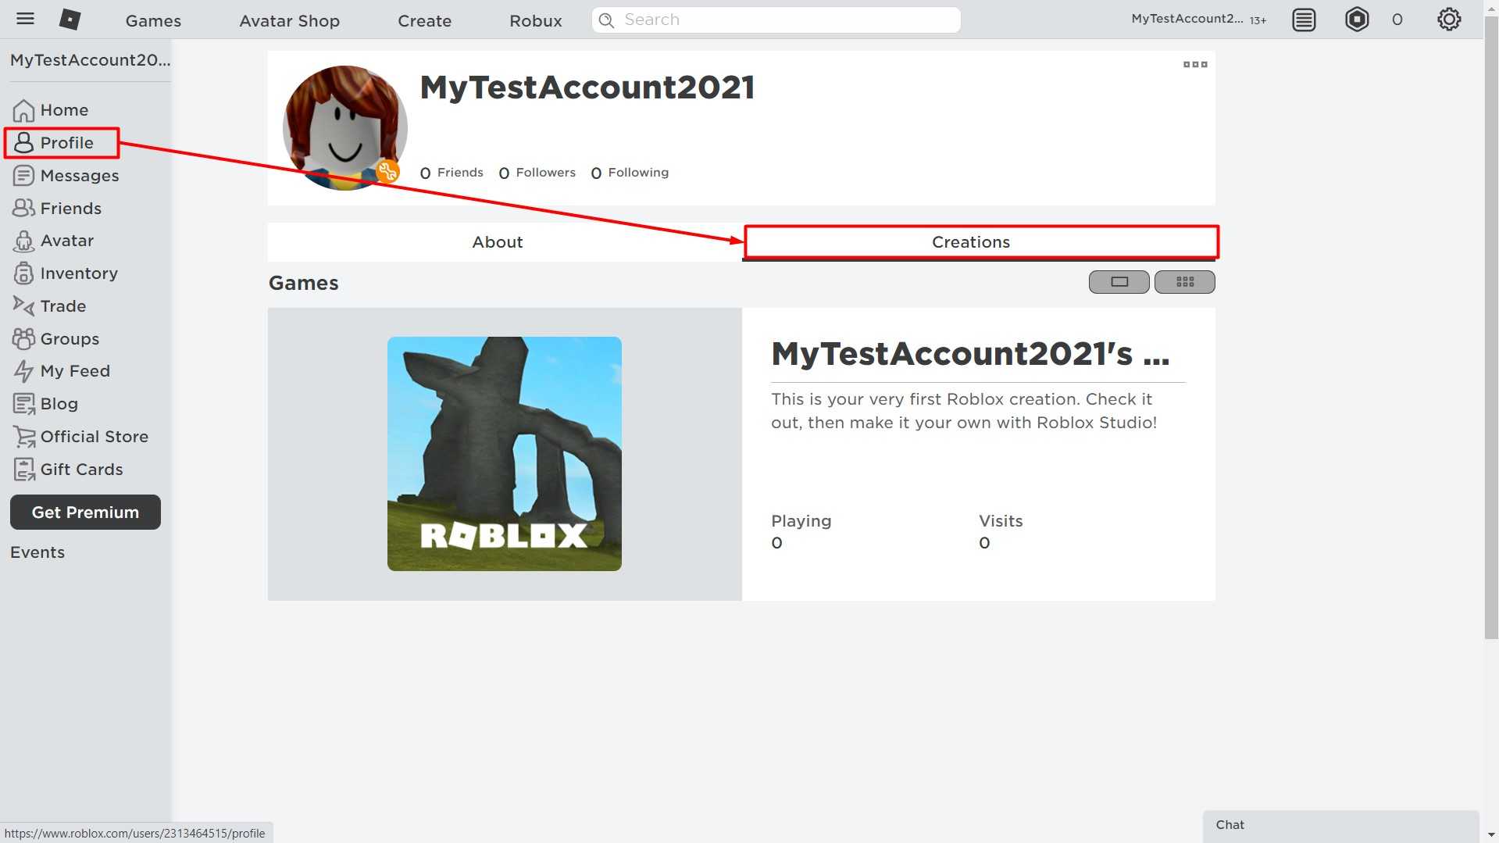Screen dimensions: 1499x843
Task: Click the Avatar figure icon
Action: tap(23, 241)
